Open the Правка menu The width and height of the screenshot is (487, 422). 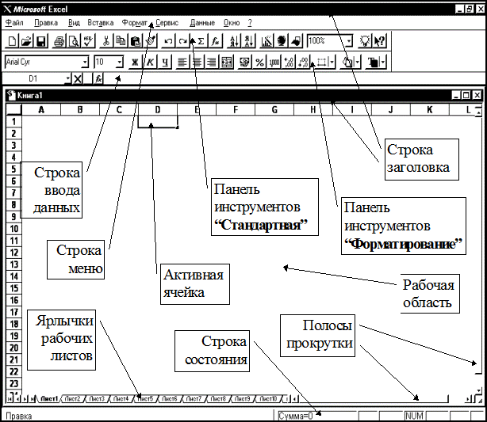coord(46,23)
